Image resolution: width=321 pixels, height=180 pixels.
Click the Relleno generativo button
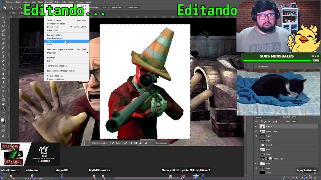(x=98, y=143)
